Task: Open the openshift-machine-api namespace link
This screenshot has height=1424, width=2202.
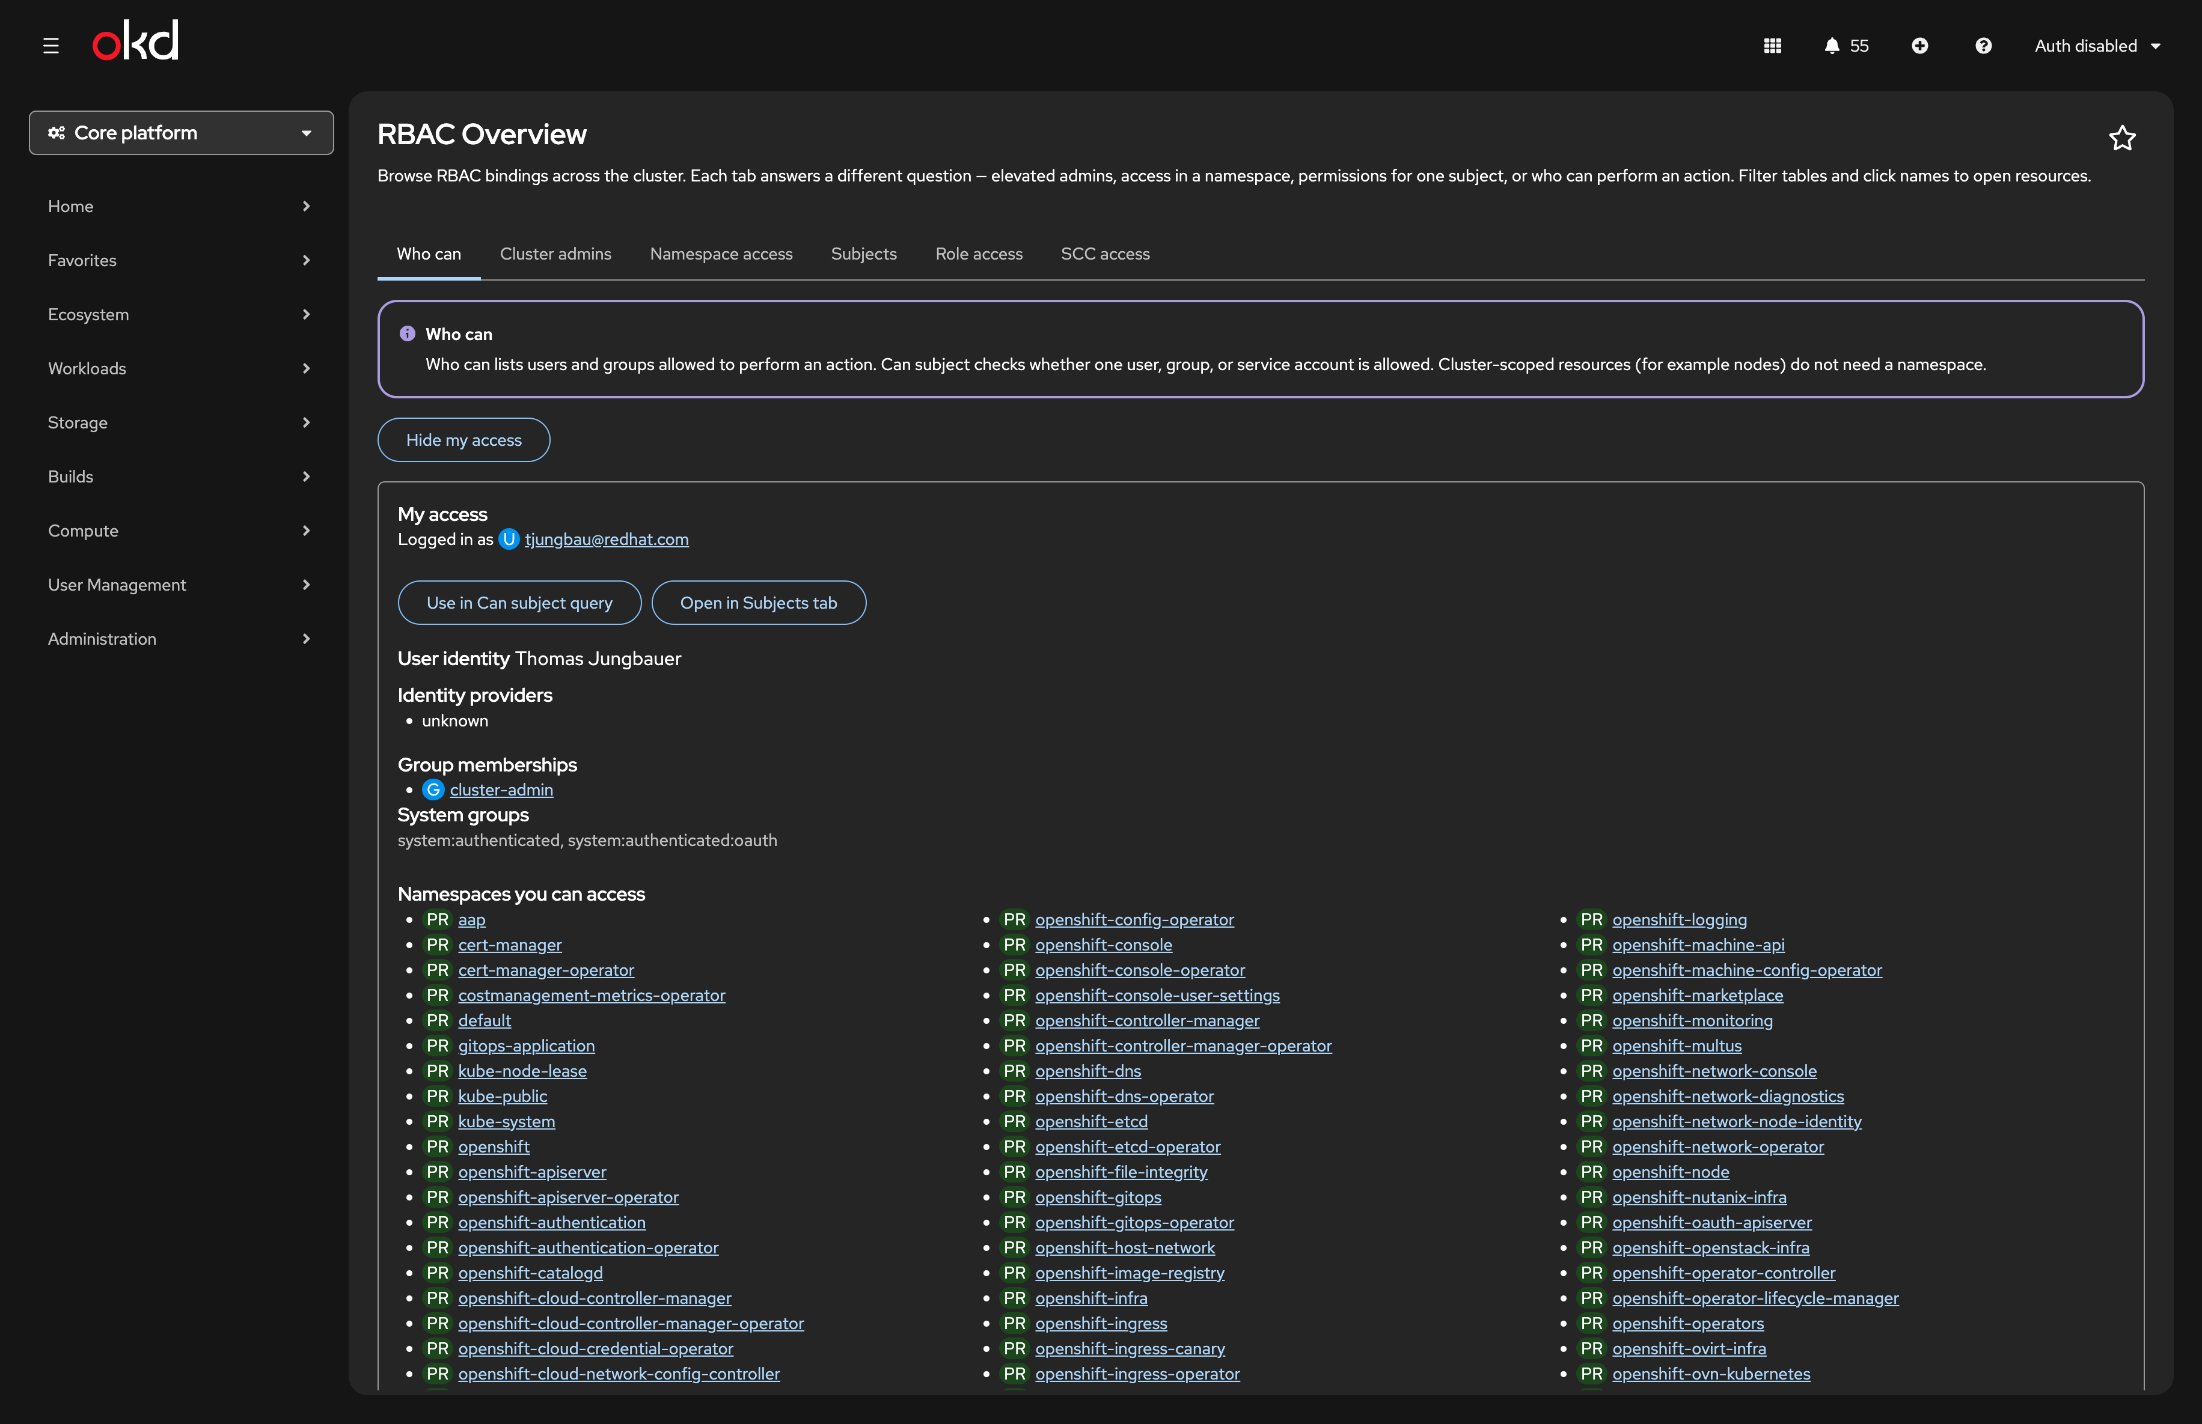Action: tap(1698, 945)
